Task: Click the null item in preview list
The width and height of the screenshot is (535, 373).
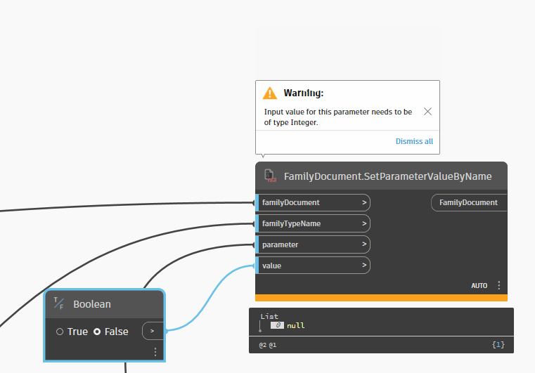Action: point(295,326)
